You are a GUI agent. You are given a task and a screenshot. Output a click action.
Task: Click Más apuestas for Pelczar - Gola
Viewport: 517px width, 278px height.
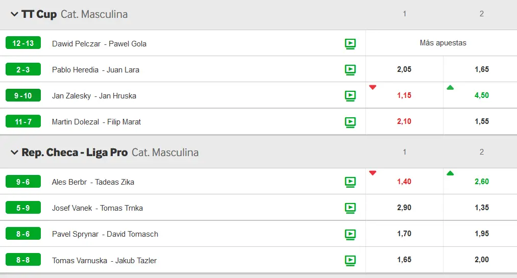point(442,43)
